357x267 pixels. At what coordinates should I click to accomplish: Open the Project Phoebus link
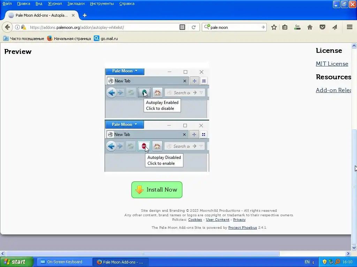click(243, 227)
